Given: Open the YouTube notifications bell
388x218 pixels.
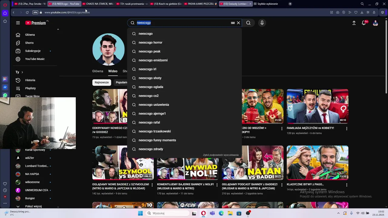Looking at the screenshot, I should (x=364, y=23).
